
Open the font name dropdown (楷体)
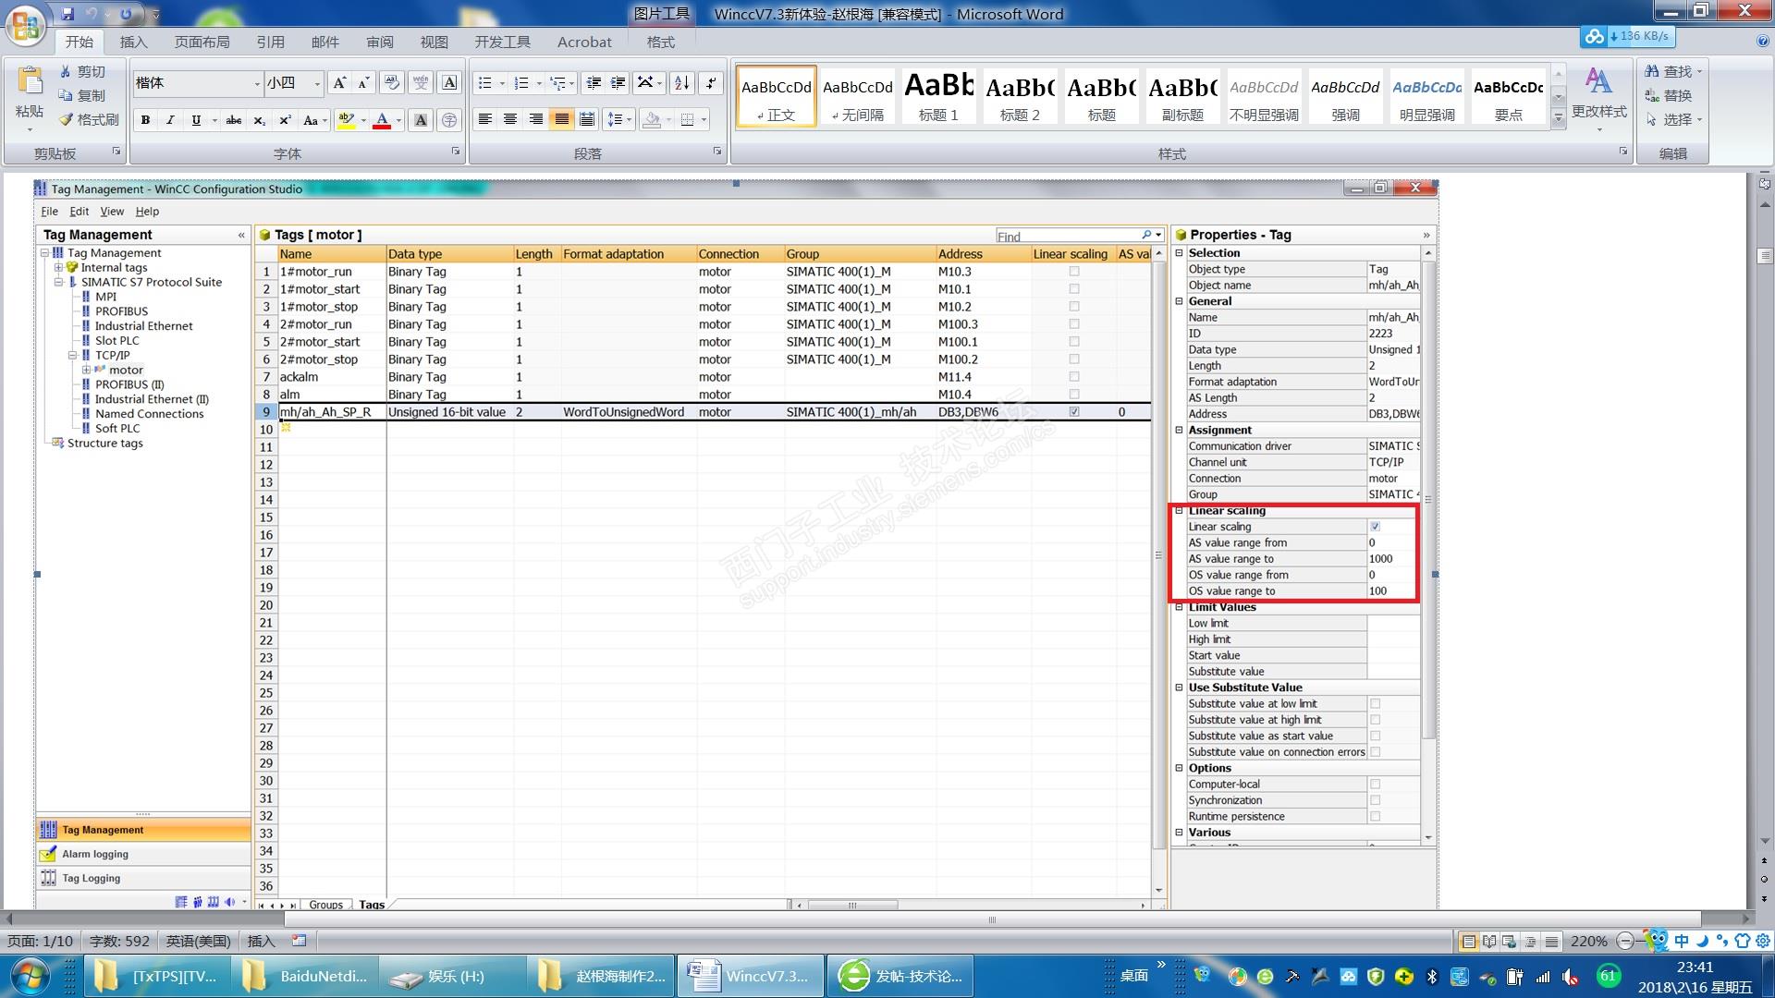257,84
